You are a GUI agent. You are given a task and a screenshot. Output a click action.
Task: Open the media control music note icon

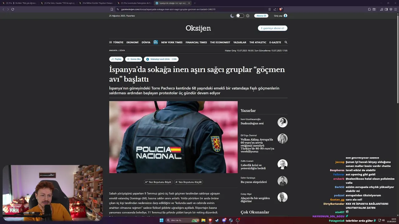(382, 9)
